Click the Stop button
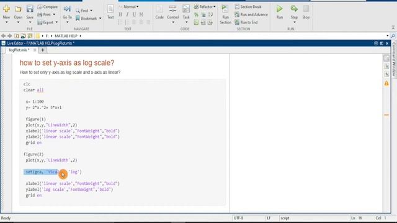 [x=306, y=12]
